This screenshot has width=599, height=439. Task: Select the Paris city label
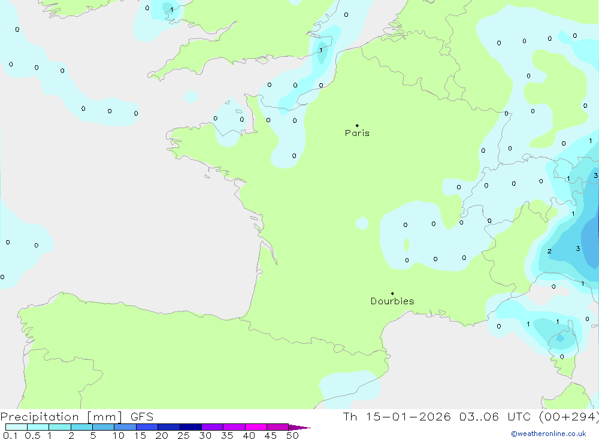(357, 133)
